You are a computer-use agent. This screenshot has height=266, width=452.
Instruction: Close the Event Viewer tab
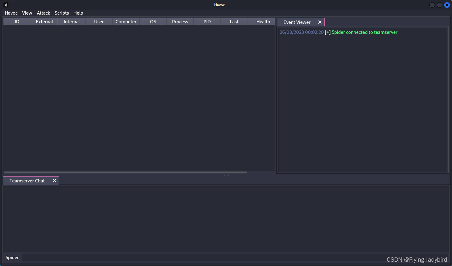pyautogui.click(x=320, y=22)
